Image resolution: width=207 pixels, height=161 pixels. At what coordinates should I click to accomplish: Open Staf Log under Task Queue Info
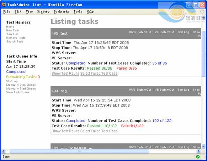(12, 81)
